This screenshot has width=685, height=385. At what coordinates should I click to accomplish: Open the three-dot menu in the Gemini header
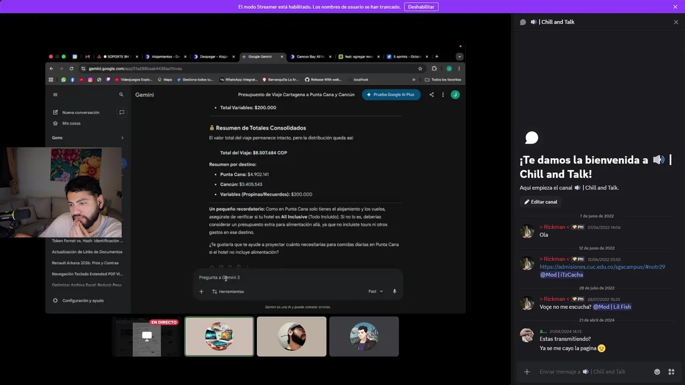point(443,95)
